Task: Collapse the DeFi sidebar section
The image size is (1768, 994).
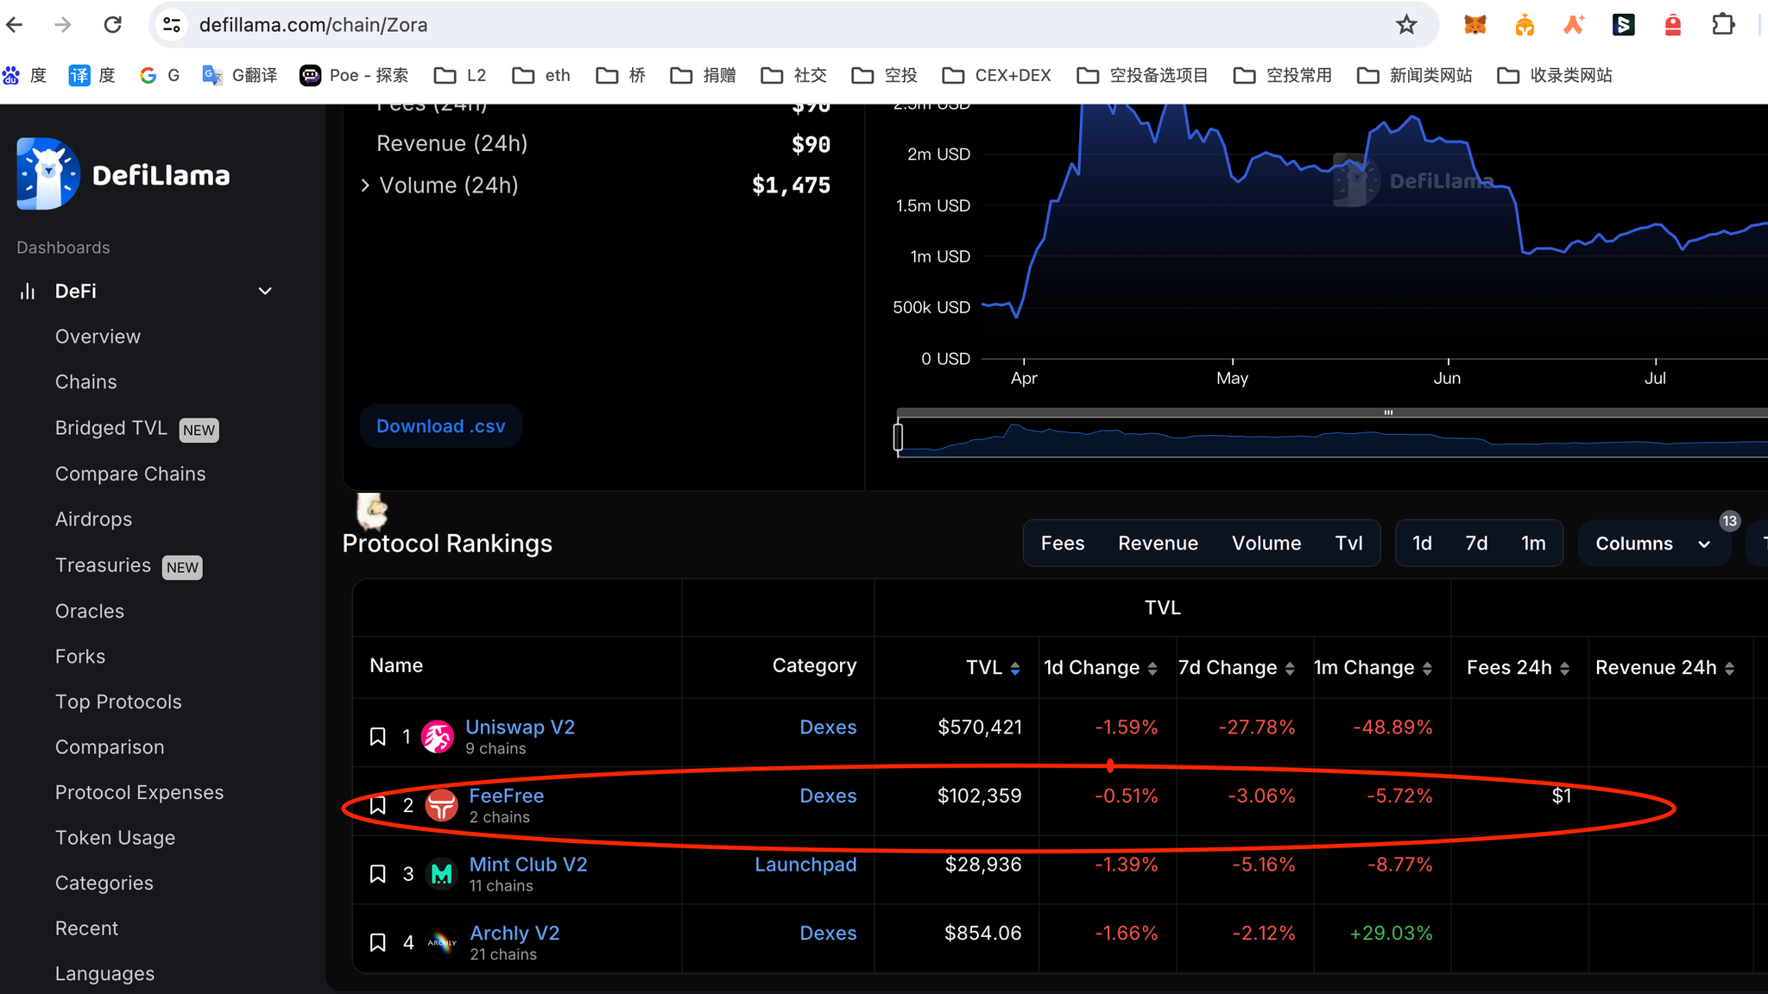Action: click(x=265, y=292)
